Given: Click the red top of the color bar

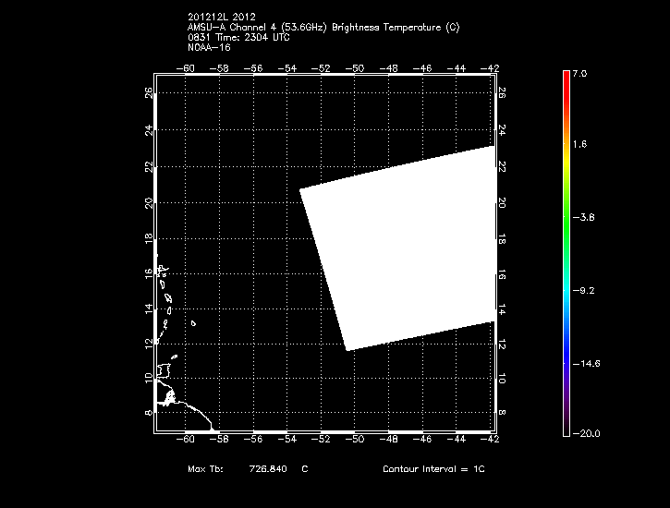Looking at the screenshot, I should tap(566, 79).
